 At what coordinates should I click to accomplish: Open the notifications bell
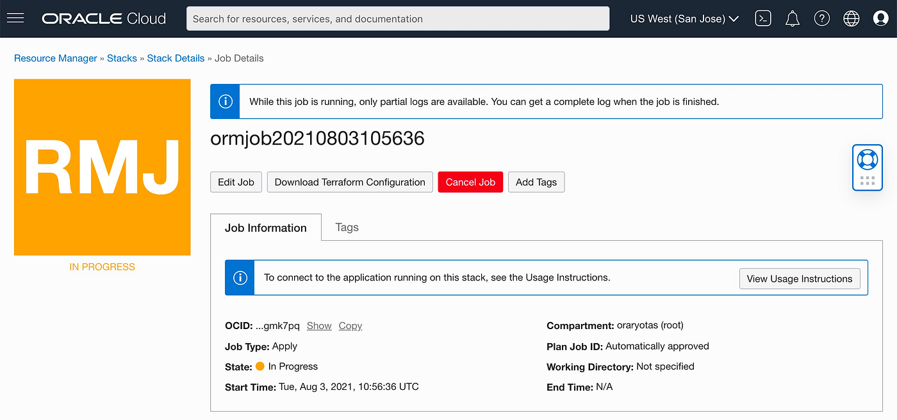(x=792, y=18)
